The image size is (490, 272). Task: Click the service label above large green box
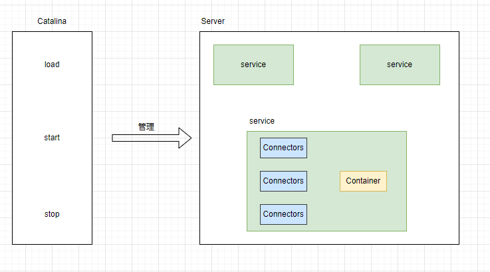point(262,121)
